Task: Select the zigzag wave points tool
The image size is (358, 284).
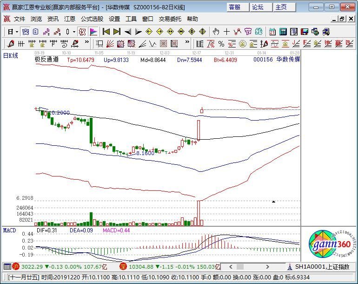Action: click(237, 32)
